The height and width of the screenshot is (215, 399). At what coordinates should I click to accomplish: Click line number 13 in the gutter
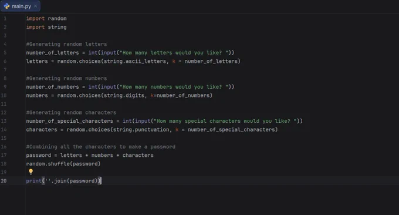pyautogui.click(x=4, y=121)
